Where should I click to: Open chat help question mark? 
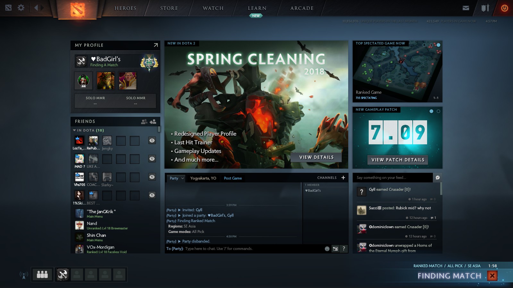344,249
